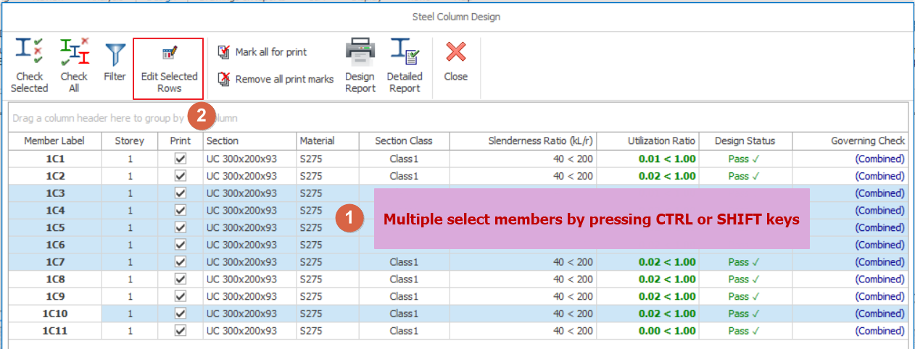Screen dimensions: 915x349
Task: Click the Governing Check column header
Action: tap(867, 140)
